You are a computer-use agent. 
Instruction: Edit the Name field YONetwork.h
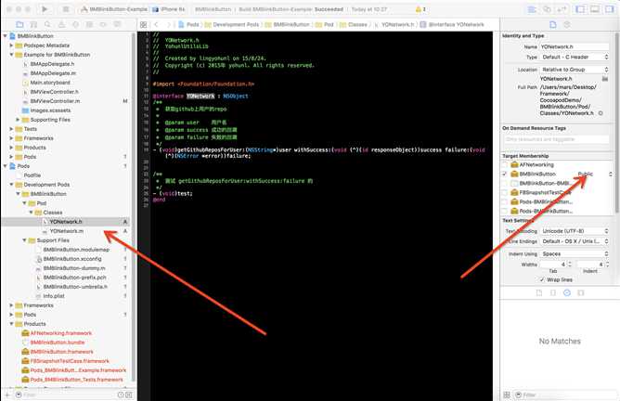click(x=575, y=46)
